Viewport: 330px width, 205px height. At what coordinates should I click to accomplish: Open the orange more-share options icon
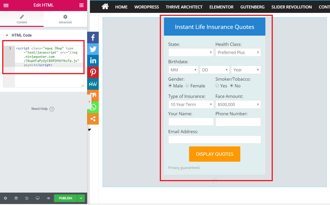coord(93,119)
